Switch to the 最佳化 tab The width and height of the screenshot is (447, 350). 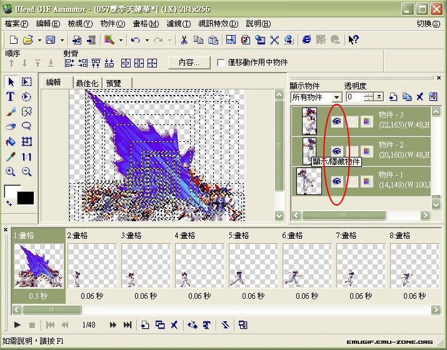88,83
